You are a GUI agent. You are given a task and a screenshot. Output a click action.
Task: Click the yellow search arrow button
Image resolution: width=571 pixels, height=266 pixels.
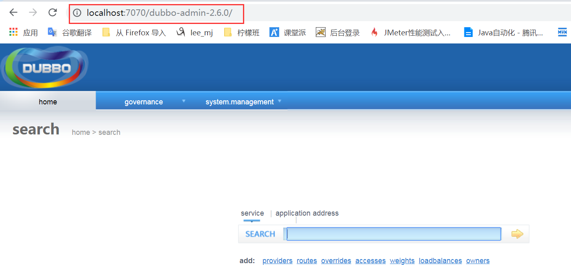[517, 234]
